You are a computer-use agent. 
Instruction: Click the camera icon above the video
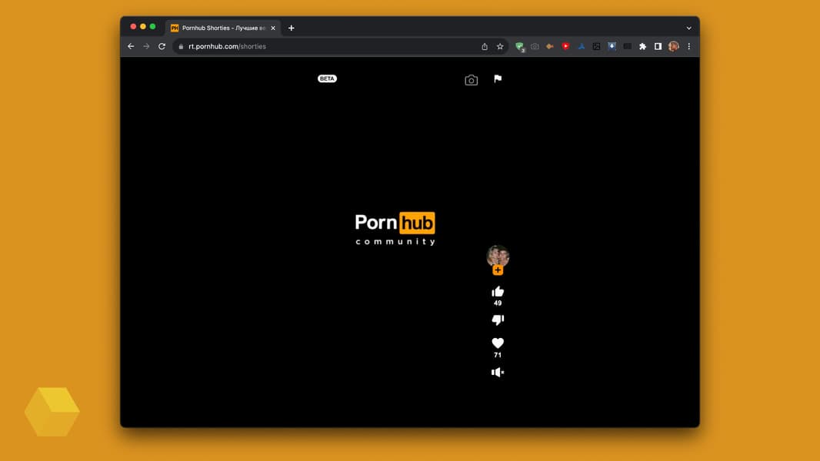tap(472, 80)
